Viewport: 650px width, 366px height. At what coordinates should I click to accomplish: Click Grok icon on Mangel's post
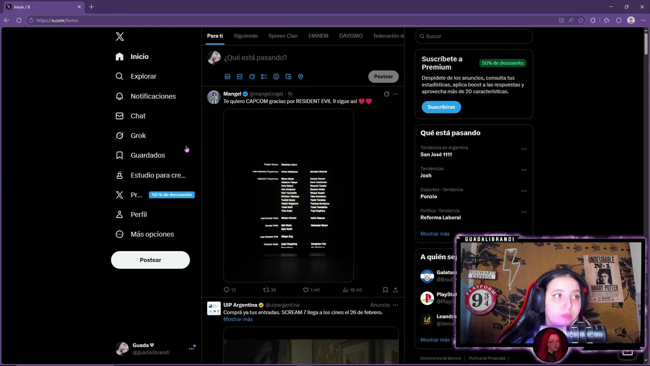pos(386,94)
